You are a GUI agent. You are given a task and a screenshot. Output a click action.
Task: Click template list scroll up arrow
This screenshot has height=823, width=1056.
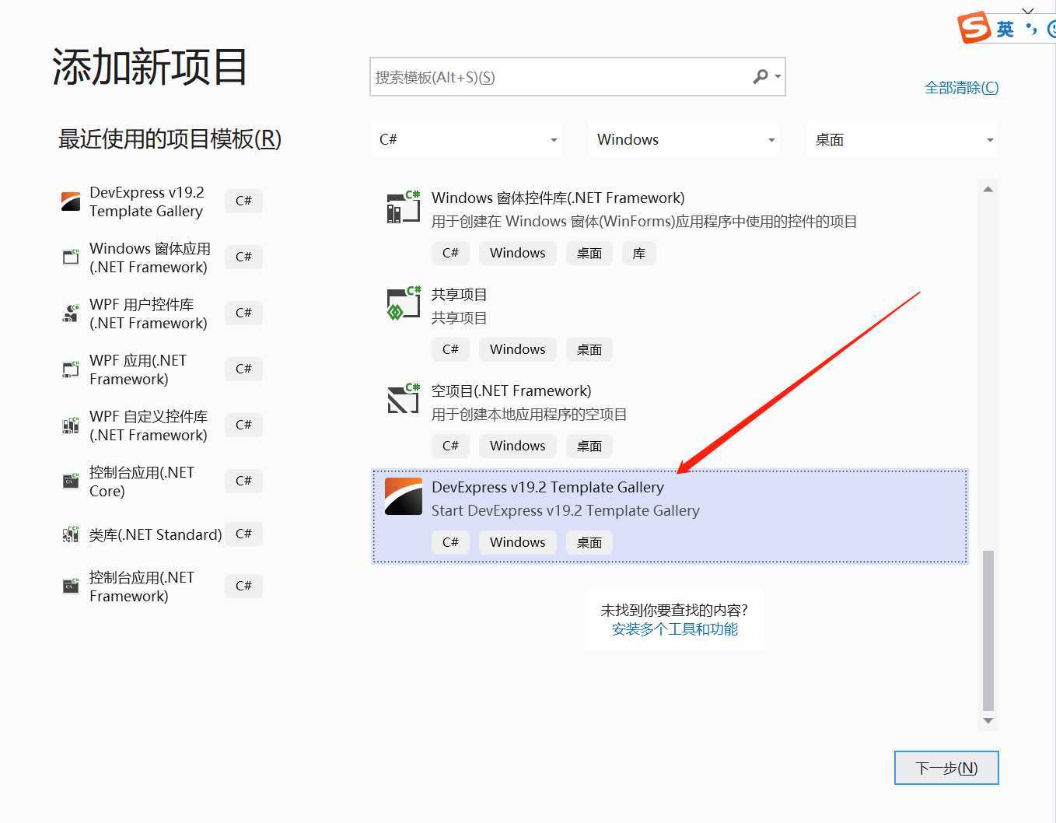coord(988,189)
